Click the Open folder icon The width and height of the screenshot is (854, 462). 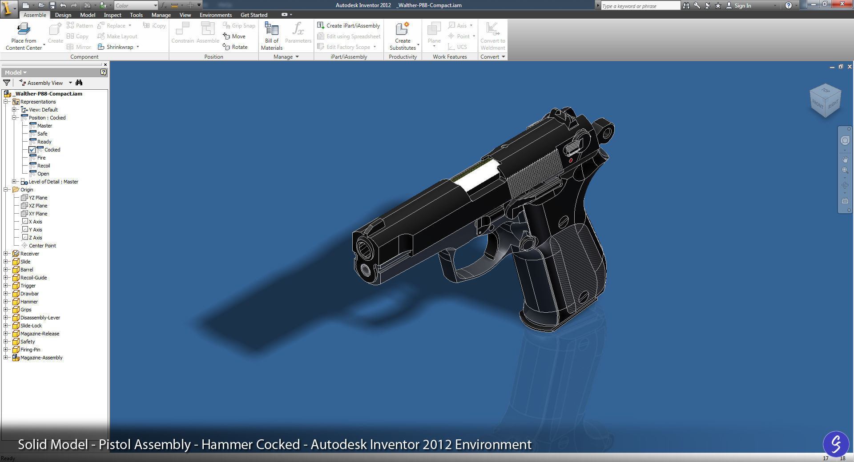(41, 5)
